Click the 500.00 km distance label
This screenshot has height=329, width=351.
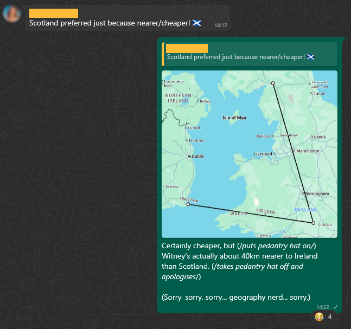(266, 211)
